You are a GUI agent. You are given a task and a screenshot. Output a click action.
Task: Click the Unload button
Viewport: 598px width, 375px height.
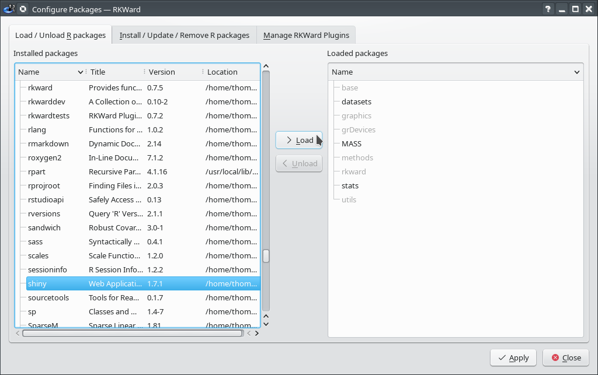click(299, 164)
